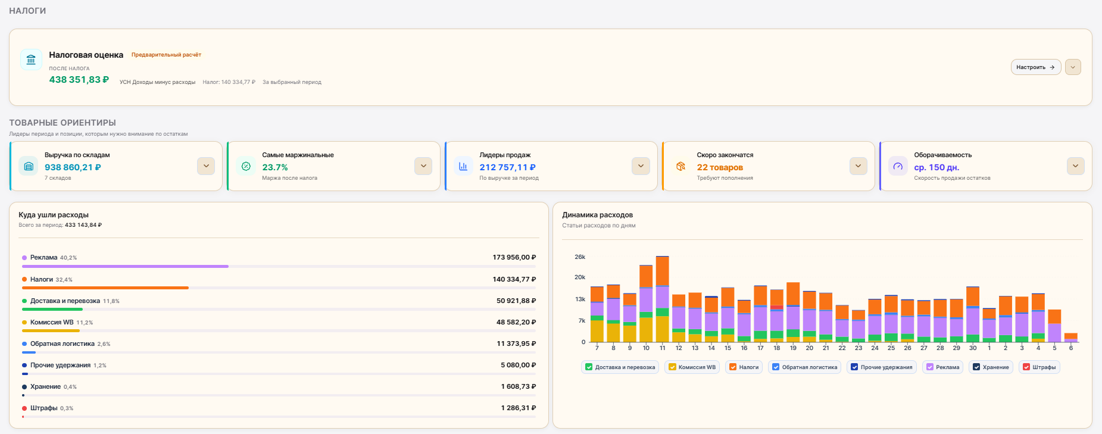Toggle the Доставка и перевозка legend checkbox

(589, 367)
